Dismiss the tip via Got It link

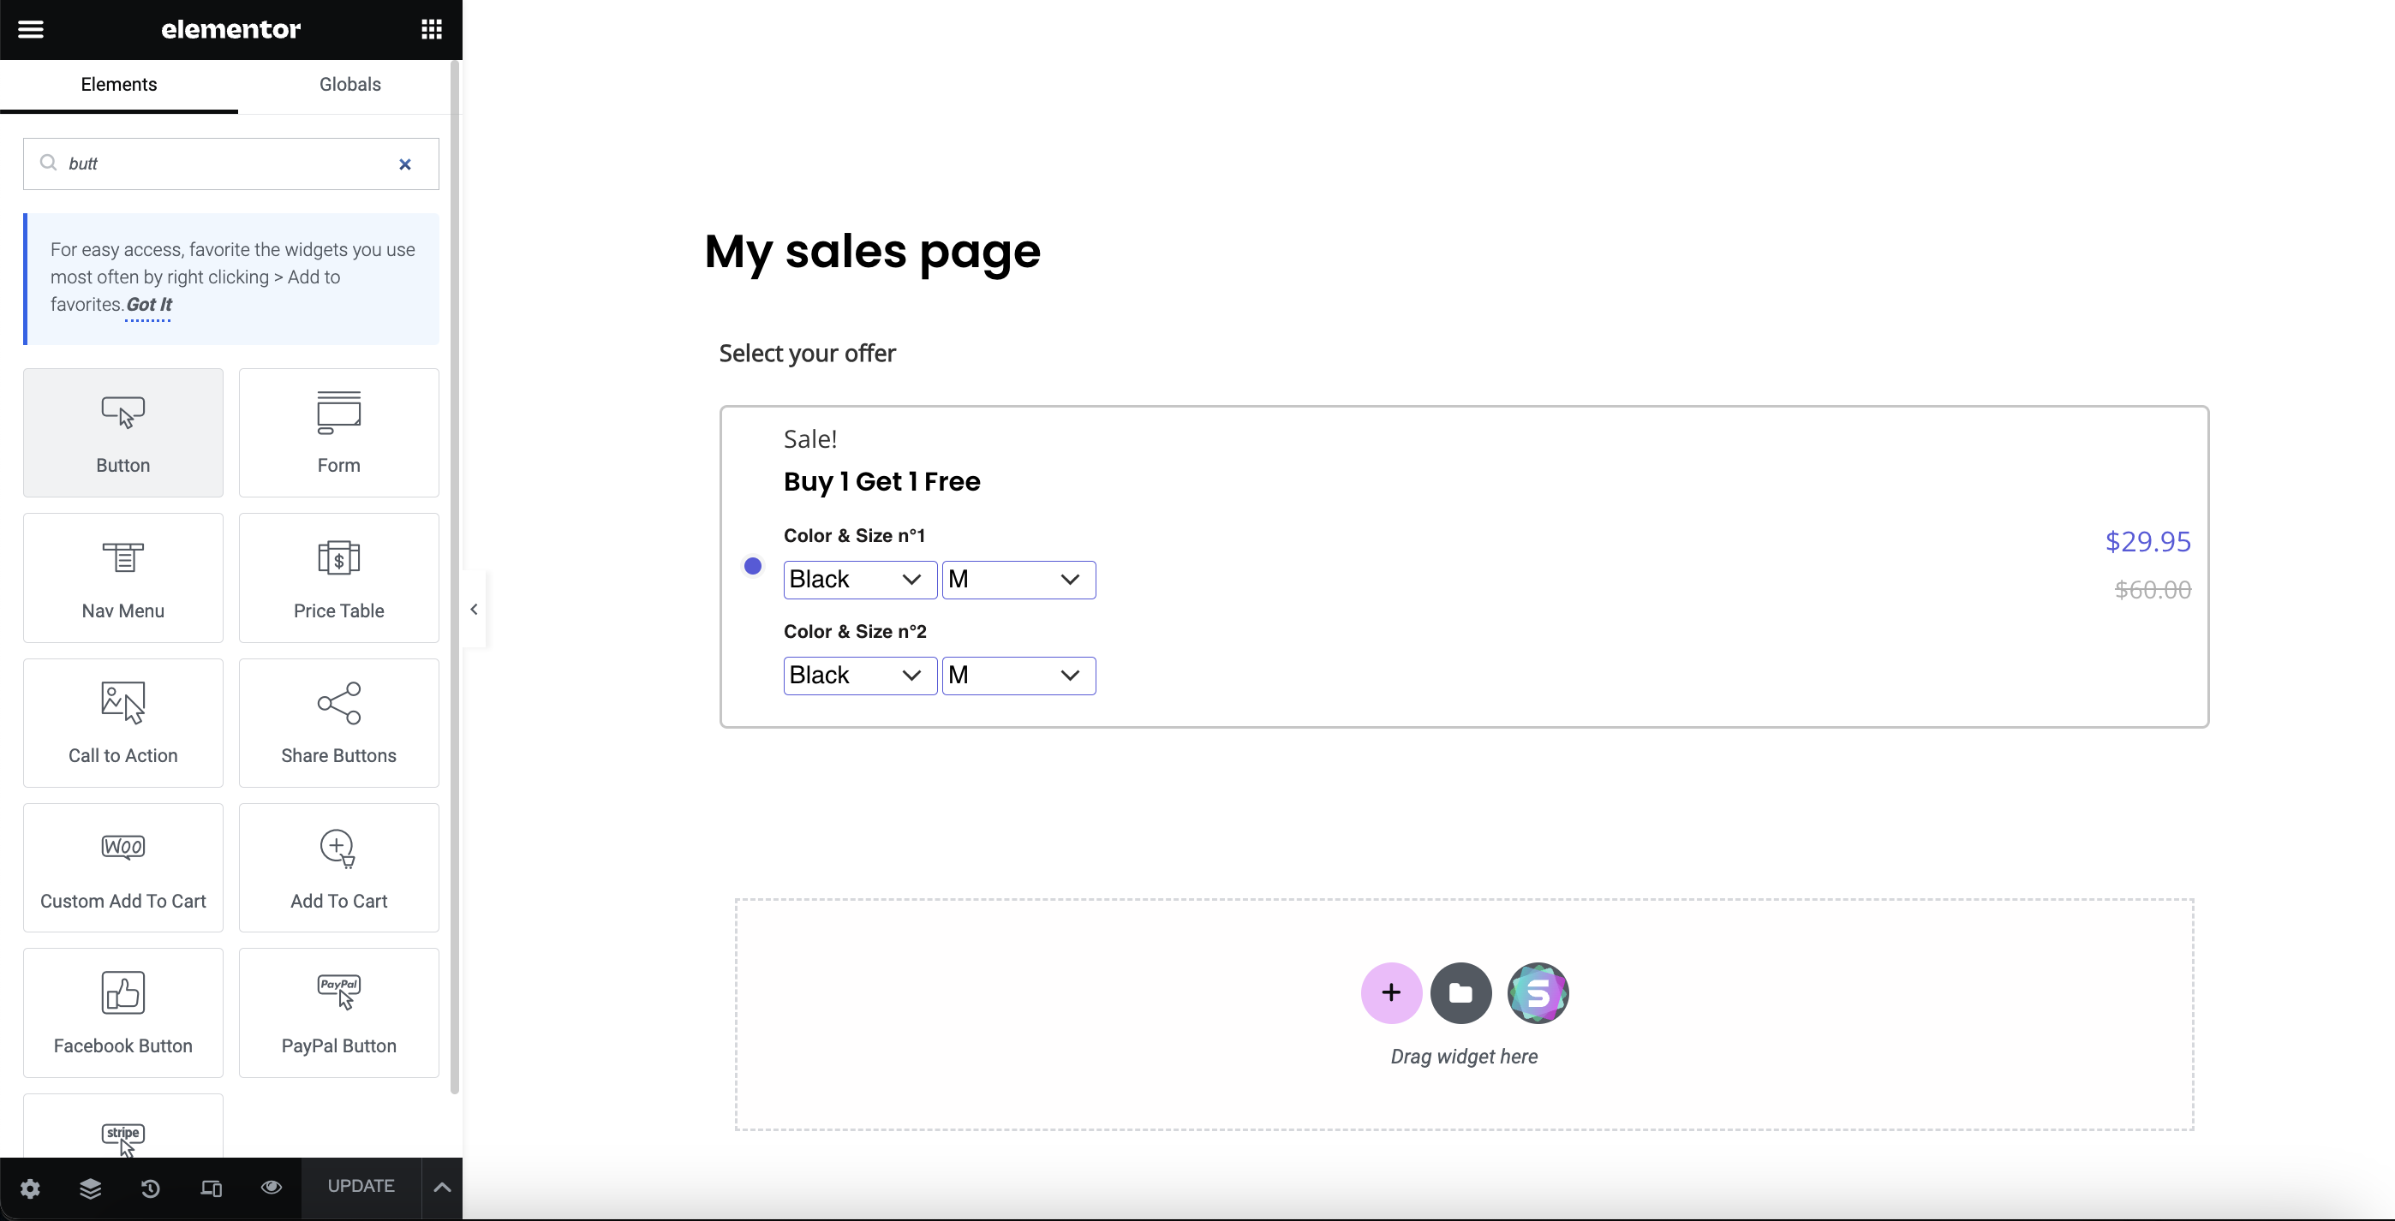[149, 305]
